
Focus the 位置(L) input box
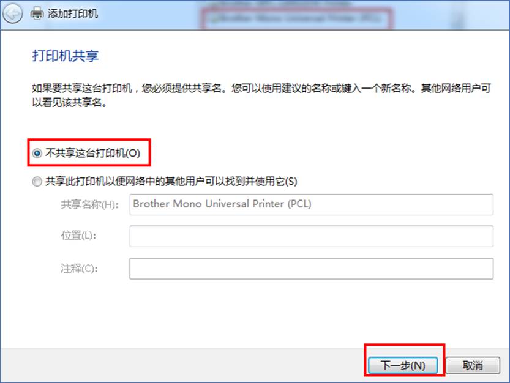311,236
